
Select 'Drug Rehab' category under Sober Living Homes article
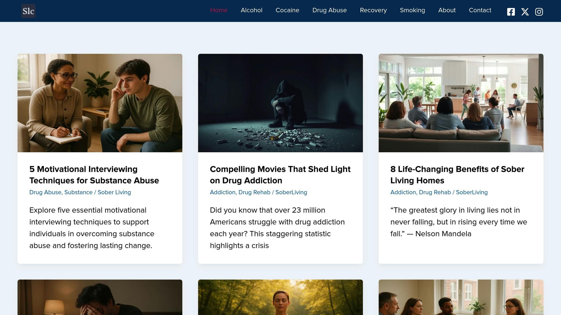tap(435, 192)
